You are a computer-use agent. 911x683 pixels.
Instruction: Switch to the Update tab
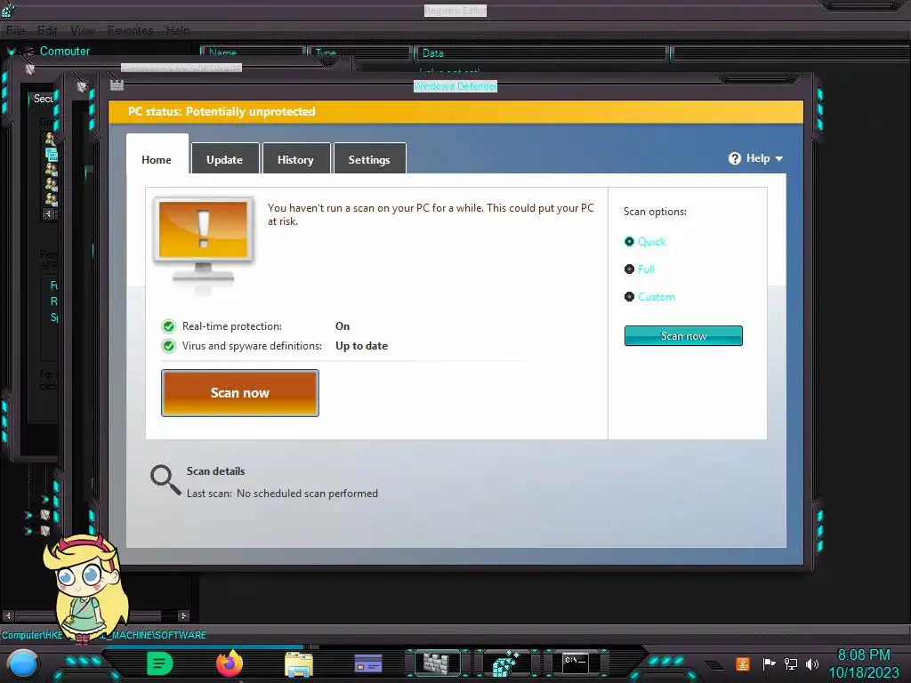tap(225, 159)
